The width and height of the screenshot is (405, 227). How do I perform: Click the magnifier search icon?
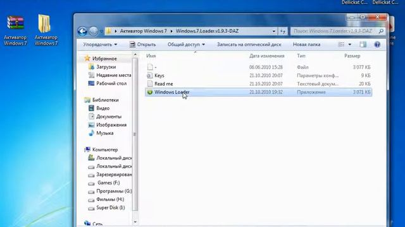tap(381, 31)
